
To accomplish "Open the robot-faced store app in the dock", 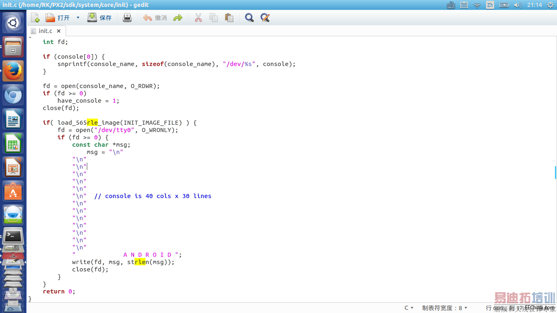I will coord(13,215).
